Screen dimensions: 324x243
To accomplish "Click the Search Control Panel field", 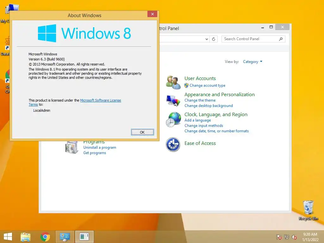I will [253, 39].
